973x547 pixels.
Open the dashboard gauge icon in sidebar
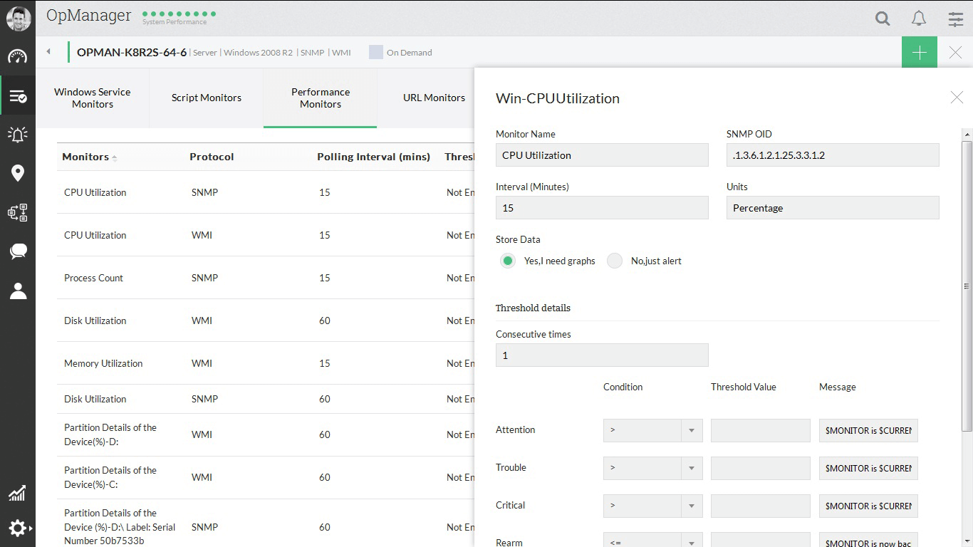(18, 57)
